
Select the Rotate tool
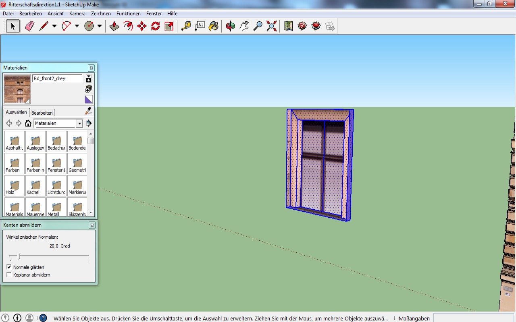tap(156, 27)
